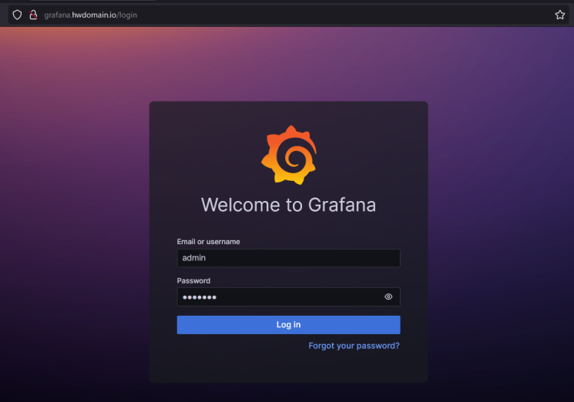Click the site security padlock icon
Screen dimensions: 574x402
32,15
